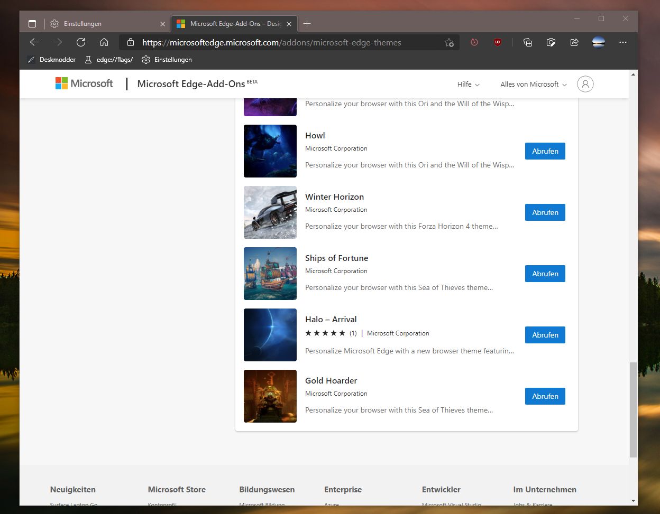The image size is (660, 514).
Task: Open the uBlock Origin extension
Action: 498,42
